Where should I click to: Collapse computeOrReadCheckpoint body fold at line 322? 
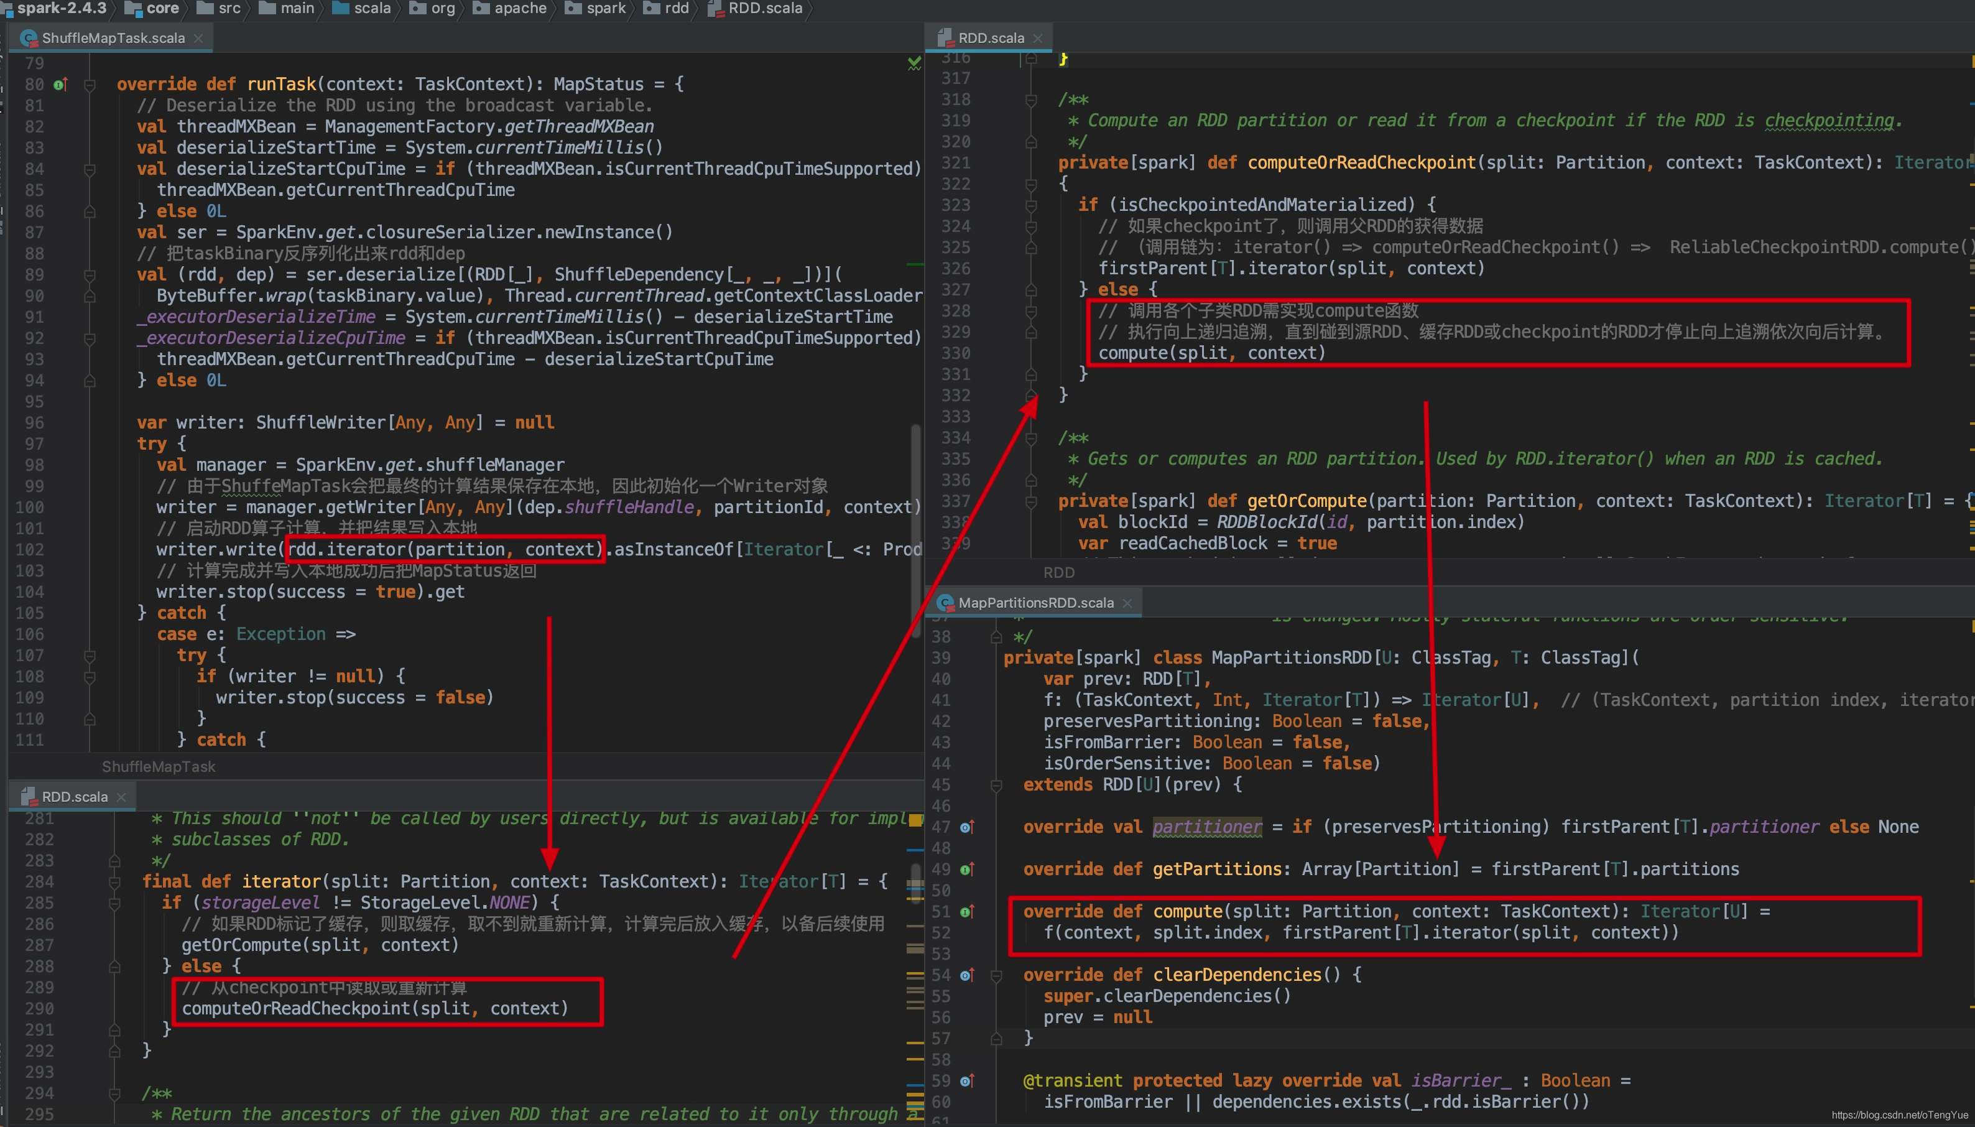coord(1031,184)
